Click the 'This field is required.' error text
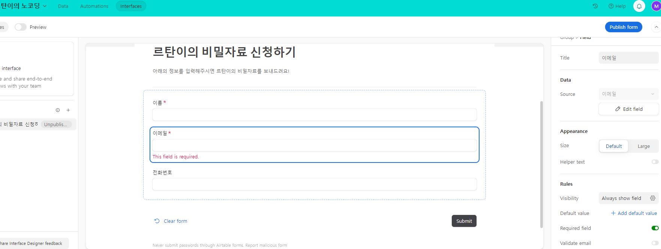The width and height of the screenshot is (661, 249). (175, 157)
